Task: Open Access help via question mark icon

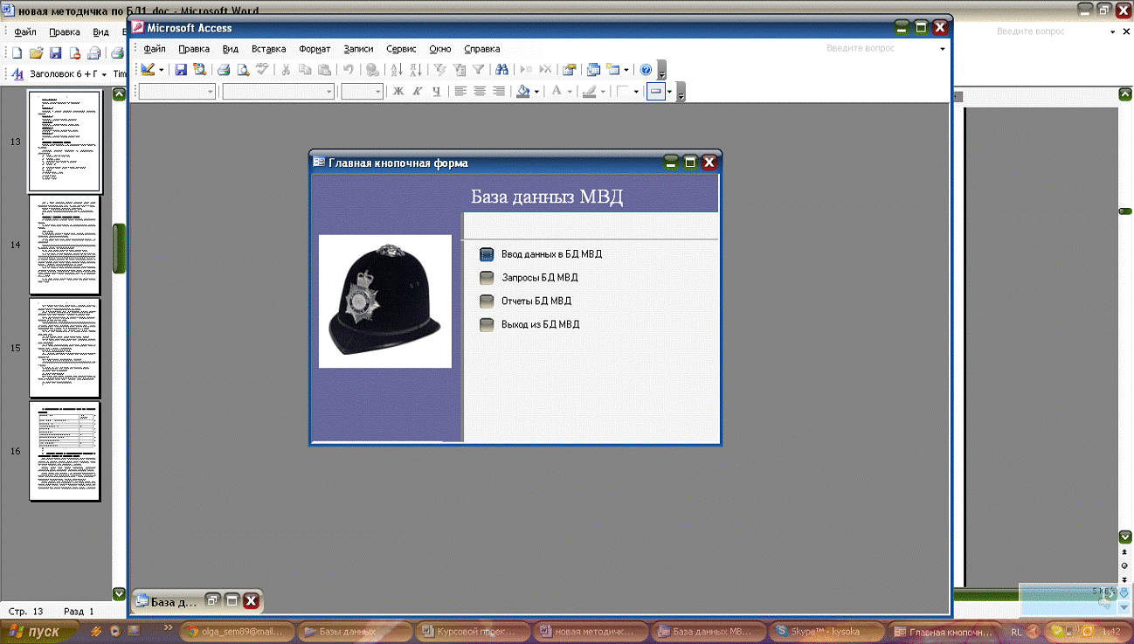Action: (647, 70)
